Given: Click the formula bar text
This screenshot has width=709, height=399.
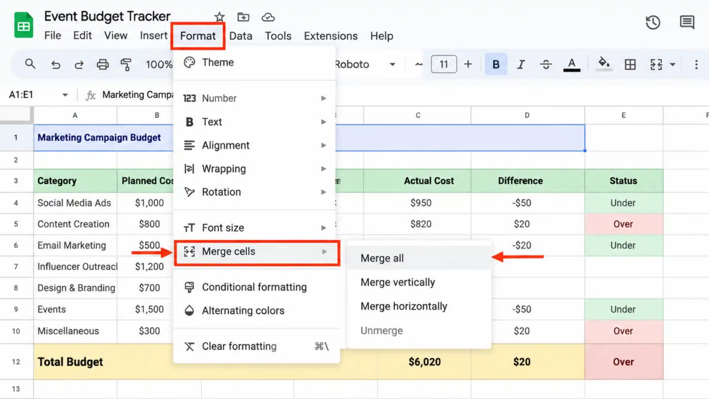Looking at the screenshot, I should click(x=137, y=95).
